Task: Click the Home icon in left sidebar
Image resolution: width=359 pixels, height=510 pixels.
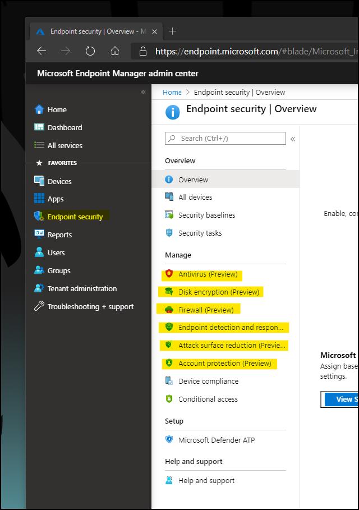Action: click(x=39, y=109)
